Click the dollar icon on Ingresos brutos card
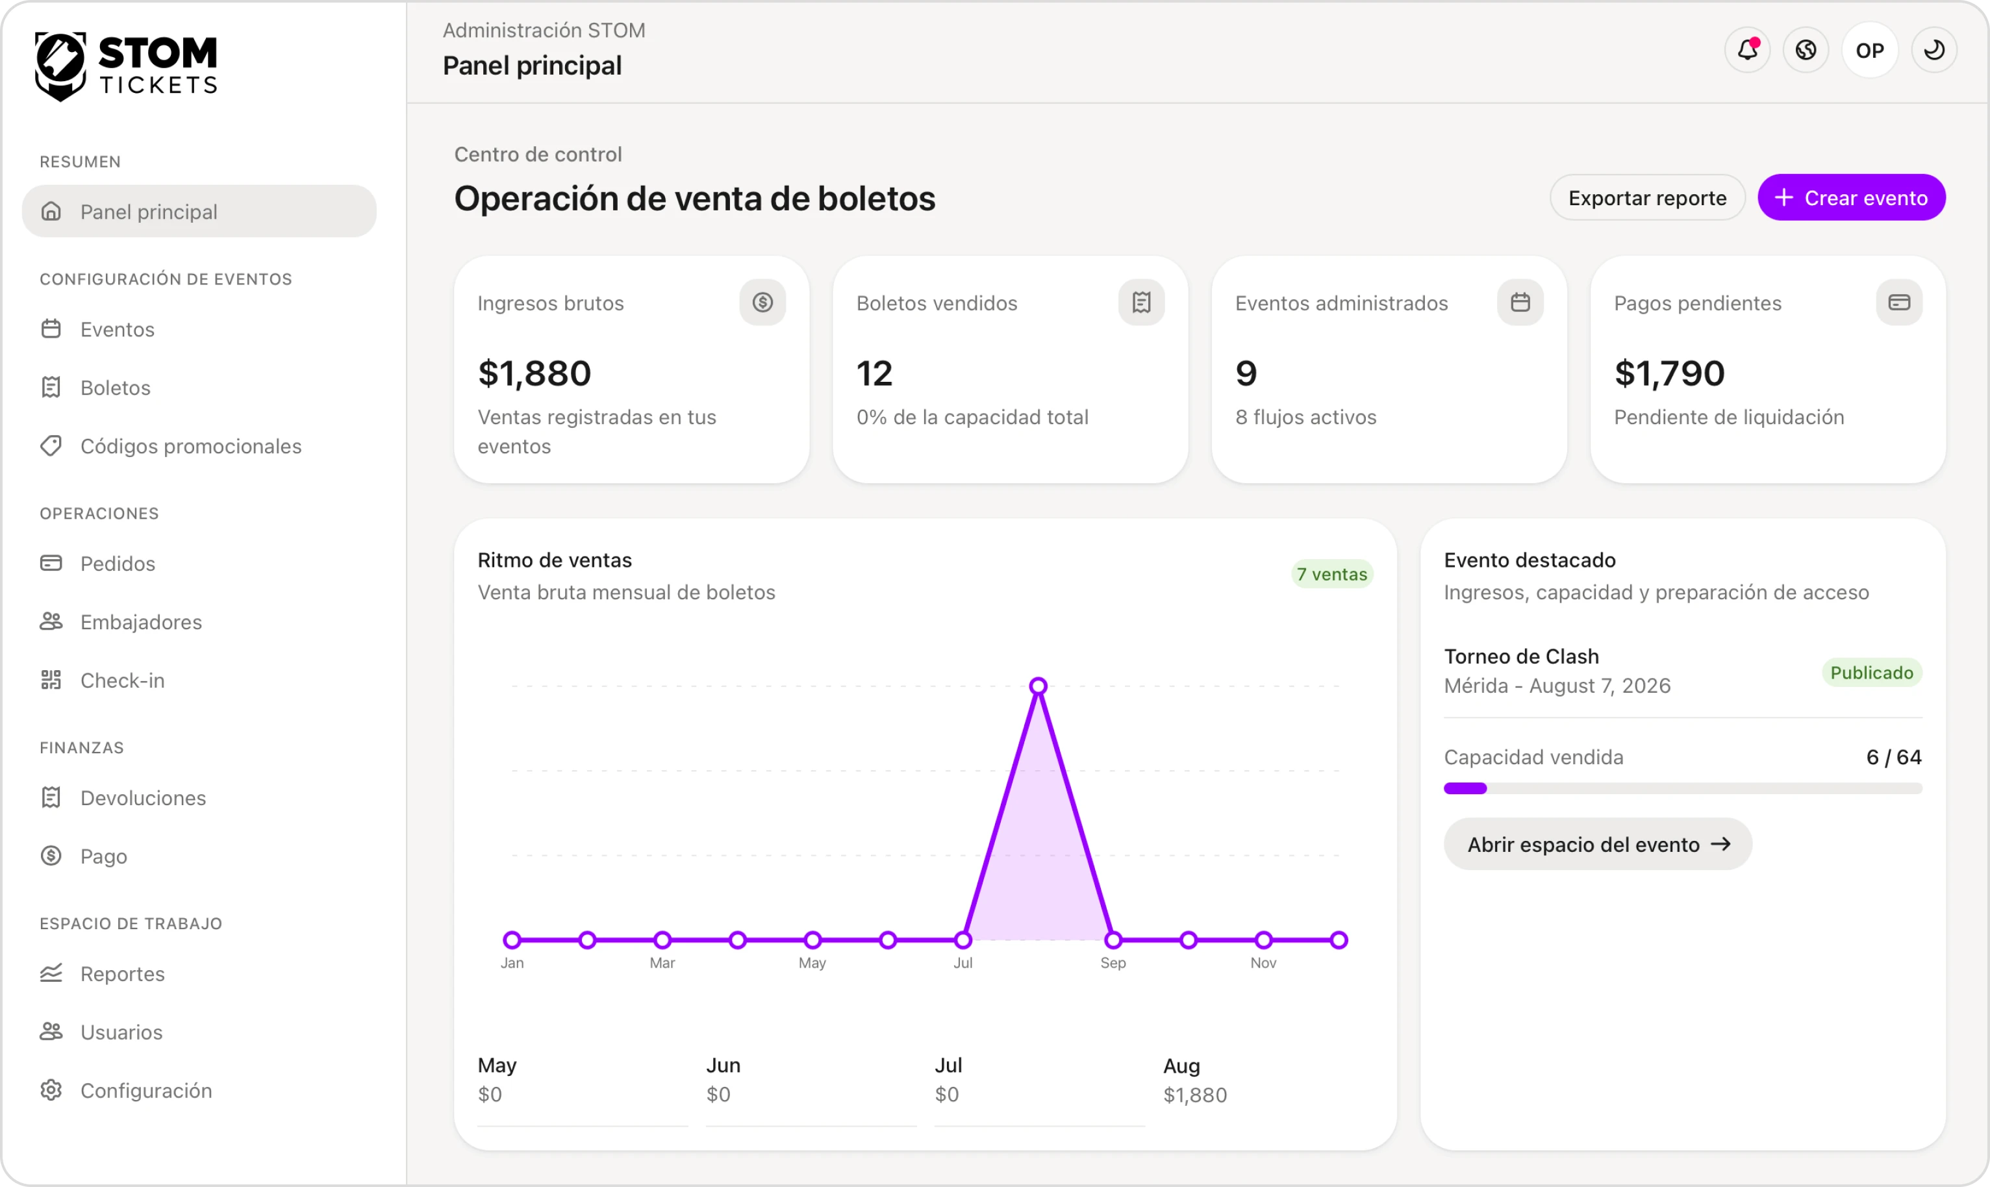 762,303
